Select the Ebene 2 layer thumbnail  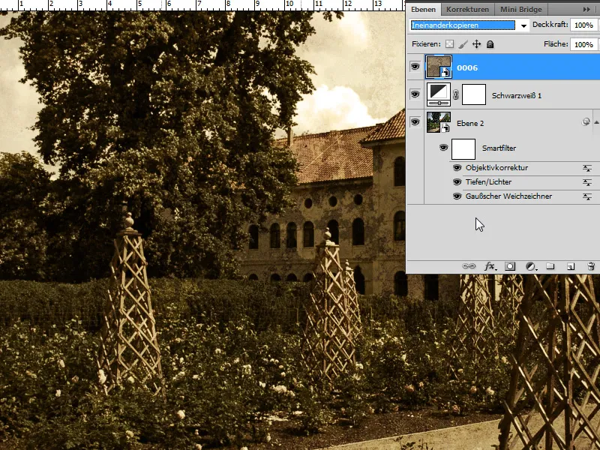click(x=439, y=122)
